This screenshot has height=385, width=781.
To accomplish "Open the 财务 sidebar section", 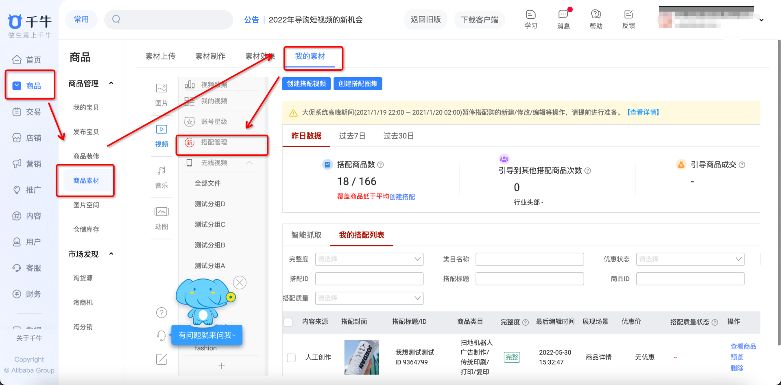I will [27, 294].
